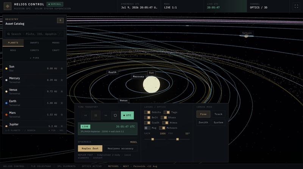
Task: Reset time with the circular arrow icon
Action: click(x=115, y=116)
